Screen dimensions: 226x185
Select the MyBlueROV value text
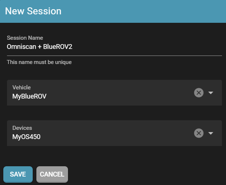(29, 97)
